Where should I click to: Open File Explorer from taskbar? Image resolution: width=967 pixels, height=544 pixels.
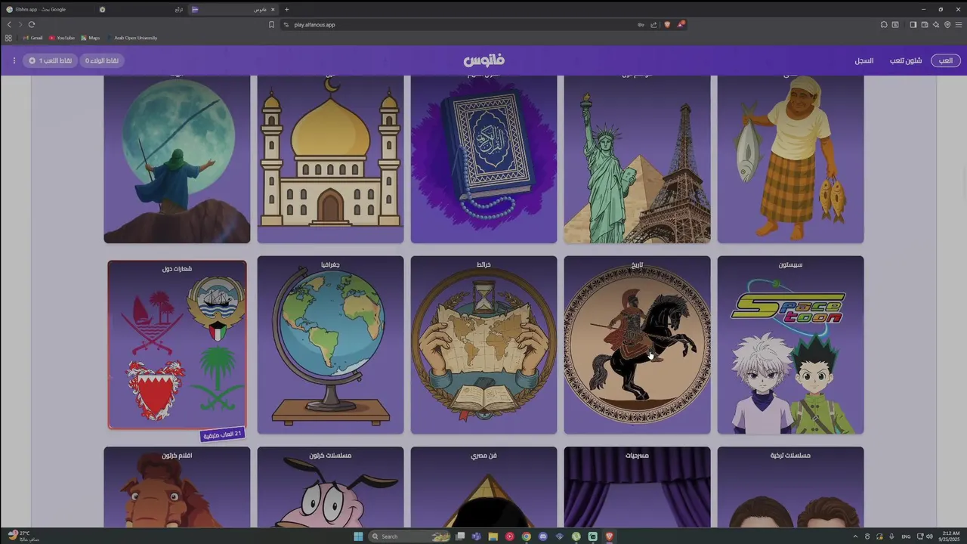coord(493,536)
